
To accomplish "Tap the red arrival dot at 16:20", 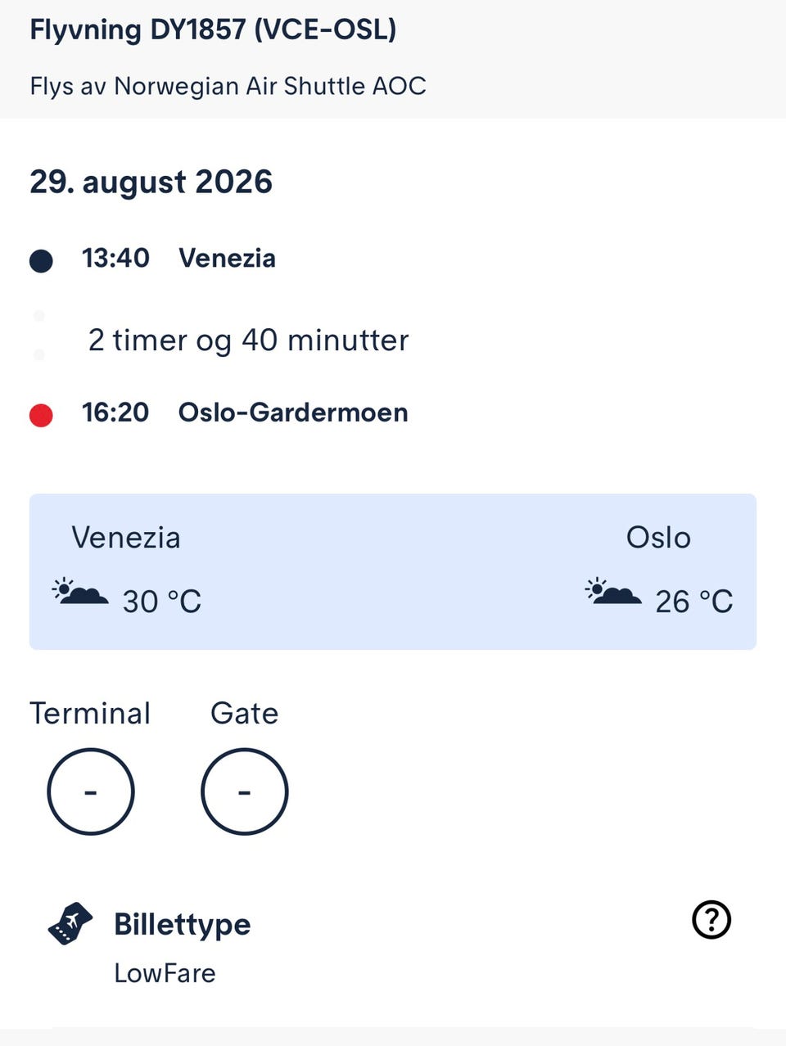I will [x=41, y=415].
